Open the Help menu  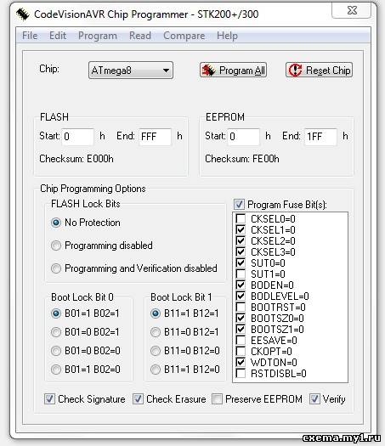227,36
